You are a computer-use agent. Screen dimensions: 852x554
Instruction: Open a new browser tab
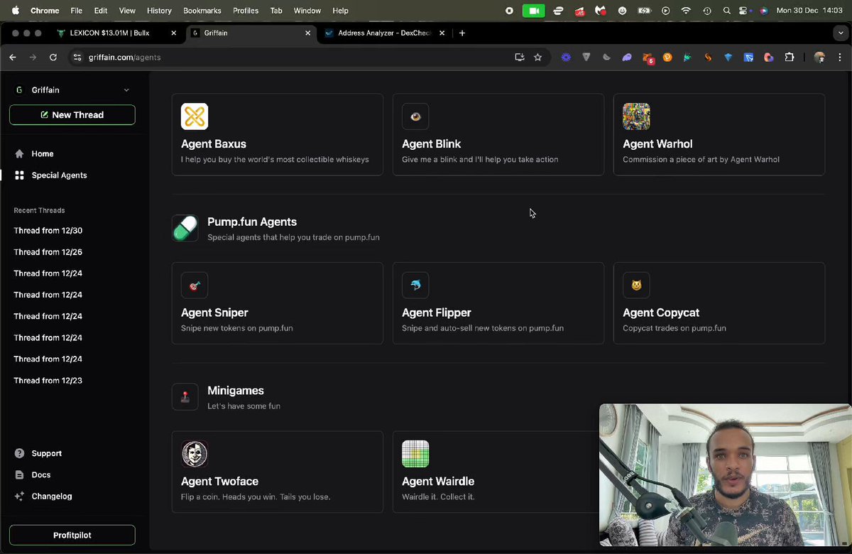[x=462, y=33]
